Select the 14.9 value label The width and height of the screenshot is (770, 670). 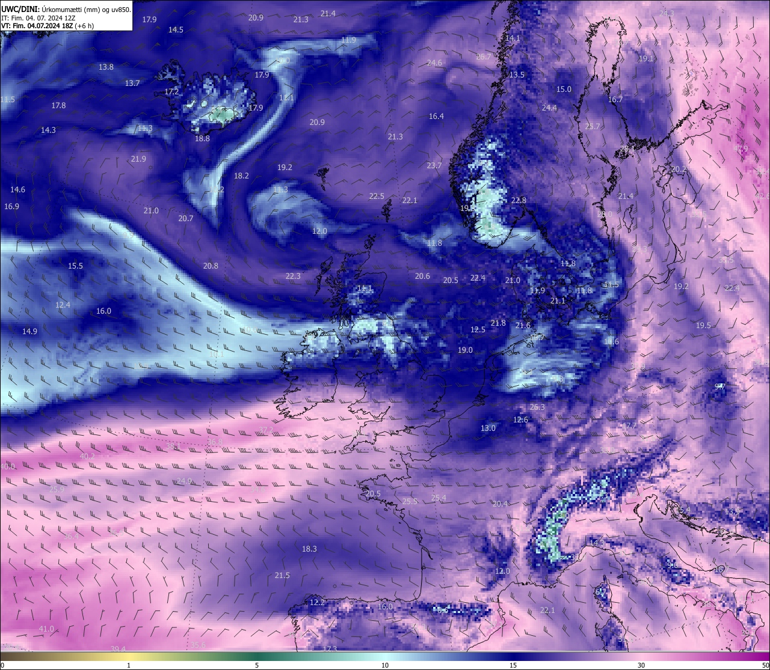click(29, 332)
